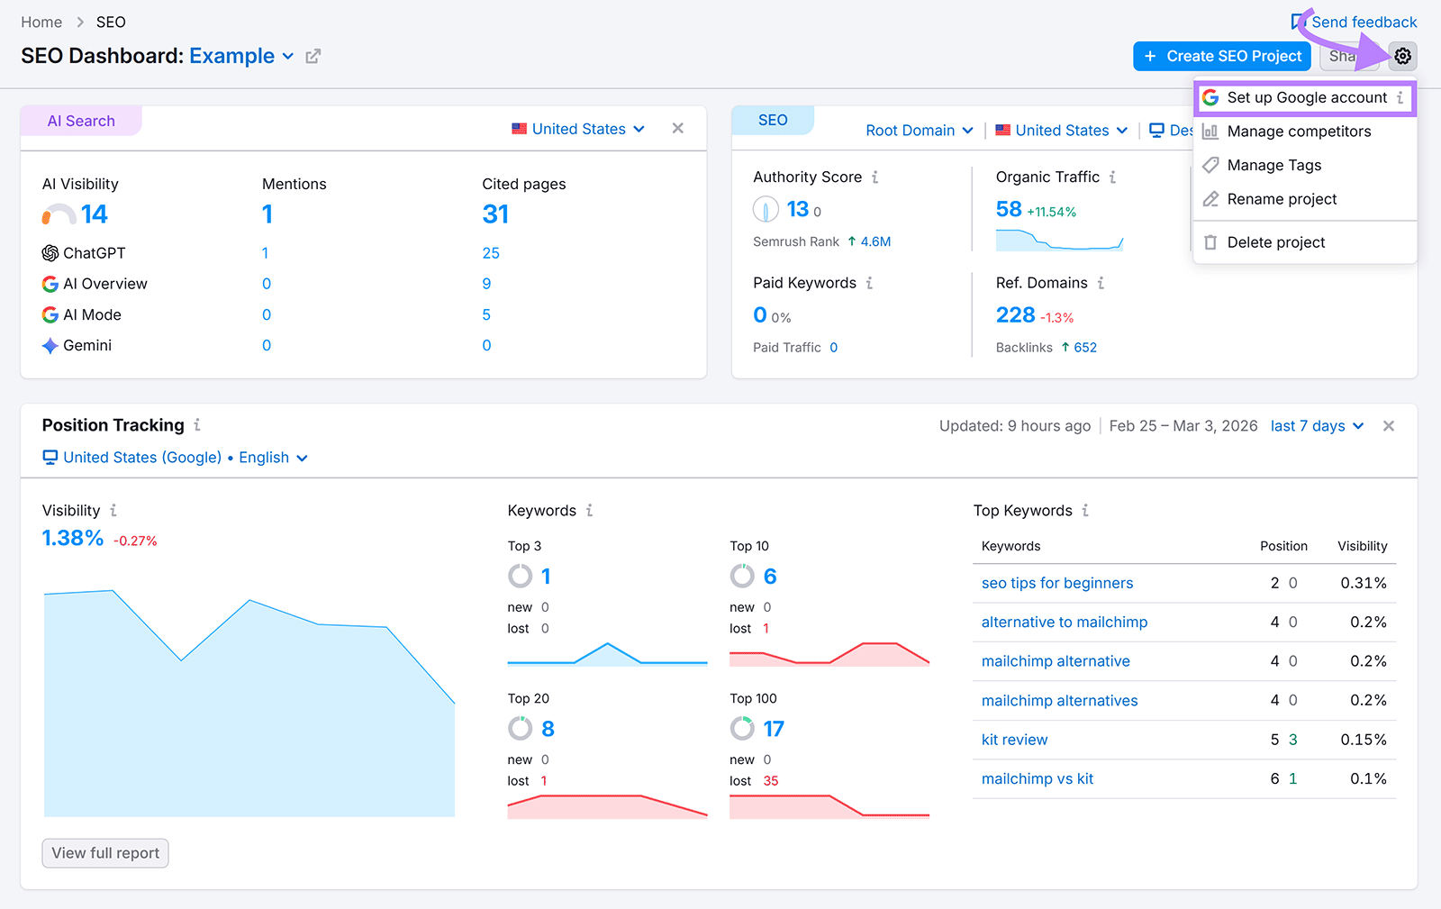Switch to the AI Search tab
Screen dimensions: 1441x909
pyautogui.click(x=80, y=120)
